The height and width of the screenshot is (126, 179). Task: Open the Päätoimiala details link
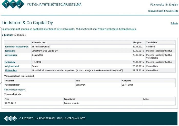pos(11,70)
